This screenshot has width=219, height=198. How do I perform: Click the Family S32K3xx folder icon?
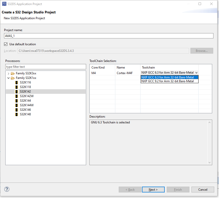(x=13, y=73)
